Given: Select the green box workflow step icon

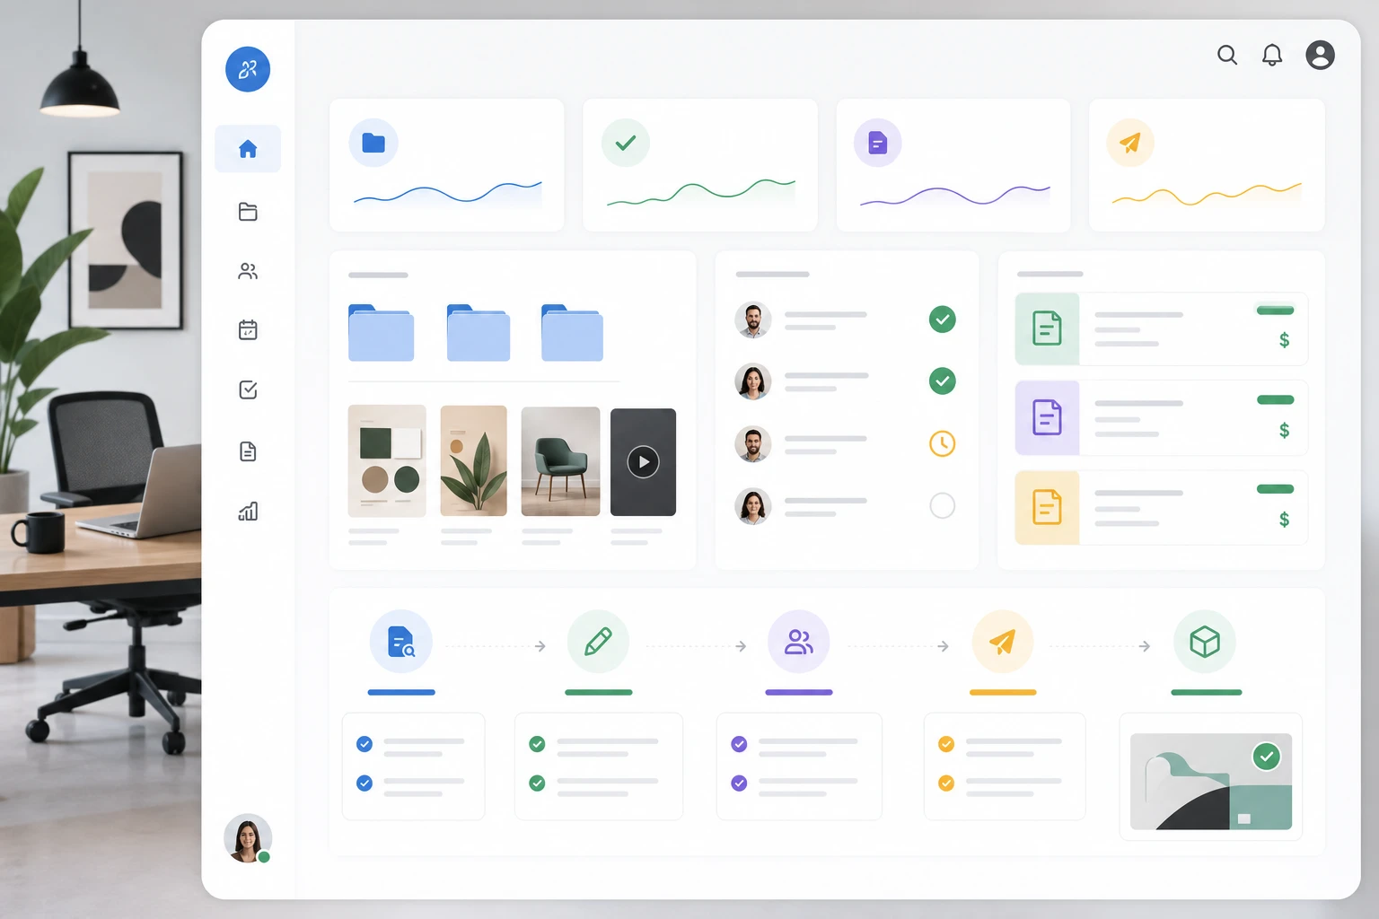Looking at the screenshot, I should coord(1205,642).
